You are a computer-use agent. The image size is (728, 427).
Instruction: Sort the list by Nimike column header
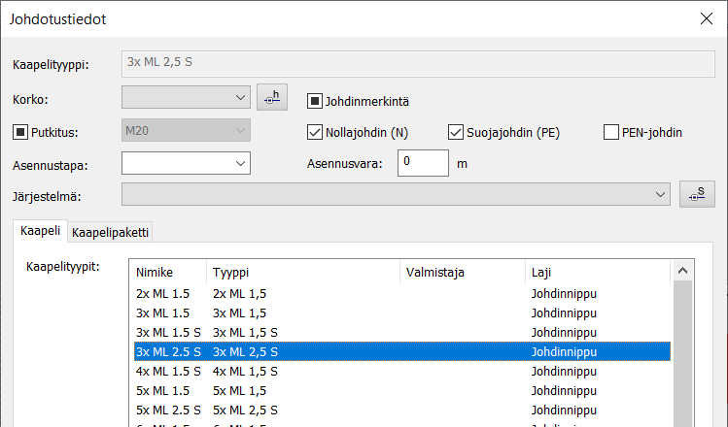[x=168, y=273]
